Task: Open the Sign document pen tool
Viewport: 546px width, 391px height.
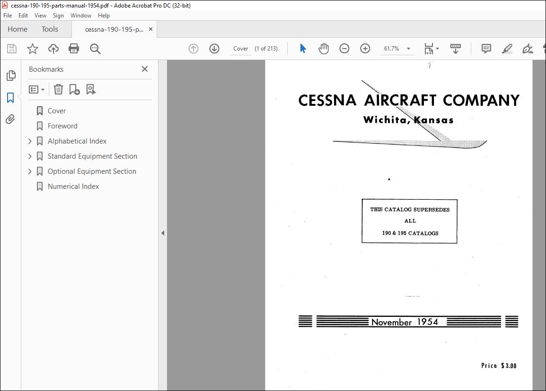Action: (x=528, y=49)
